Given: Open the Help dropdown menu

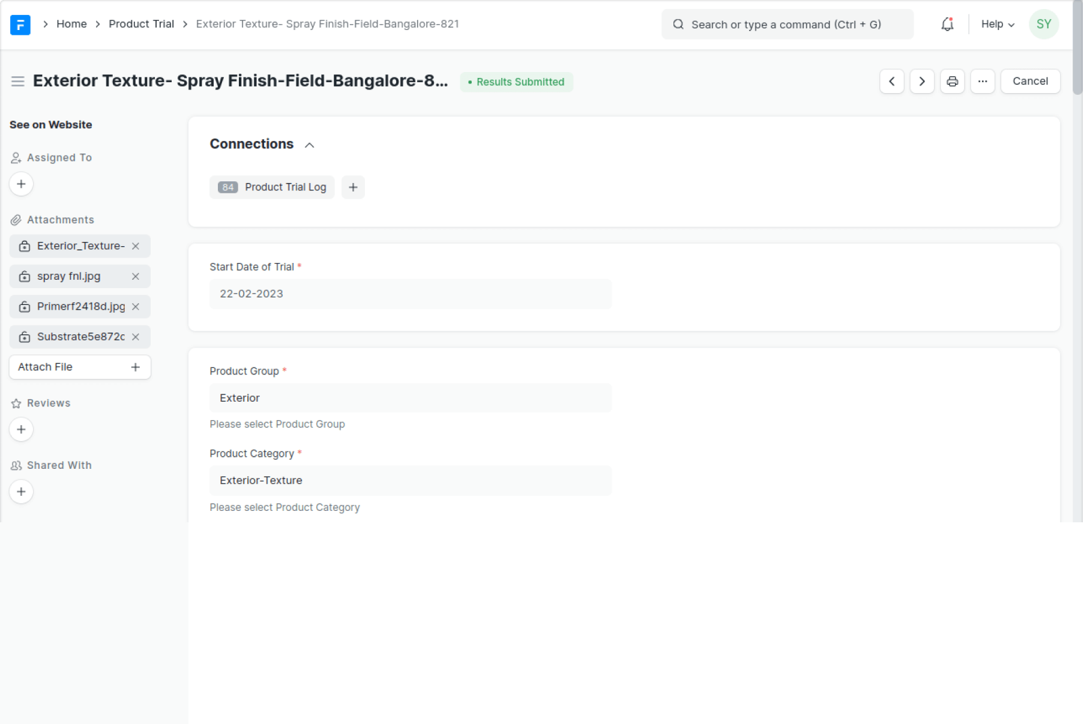Looking at the screenshot, I should (x=998, y=25).
